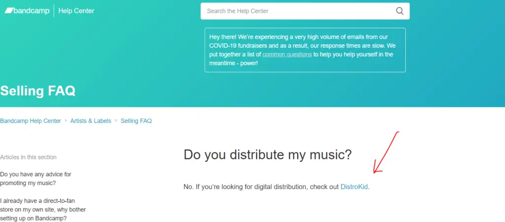Go to Bandcamp Help Center breadcrumb
505x222 pixels.
[x=31, y=121]
